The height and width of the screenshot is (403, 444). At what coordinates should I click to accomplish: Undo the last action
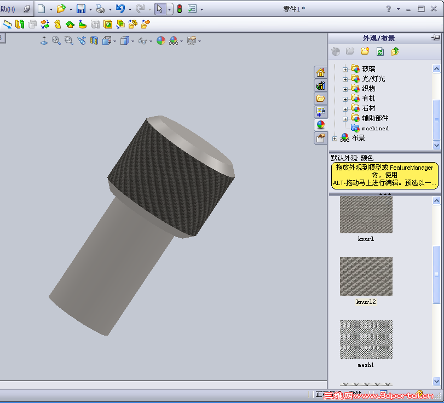coord(120,9)
